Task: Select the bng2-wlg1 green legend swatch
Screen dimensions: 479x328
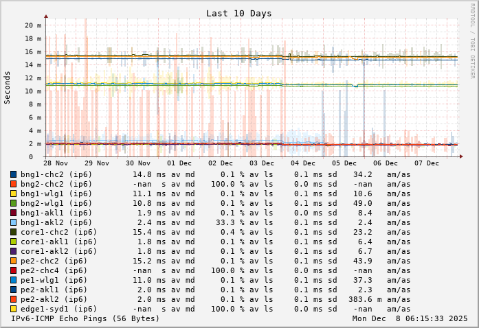Action: (13, 203)
